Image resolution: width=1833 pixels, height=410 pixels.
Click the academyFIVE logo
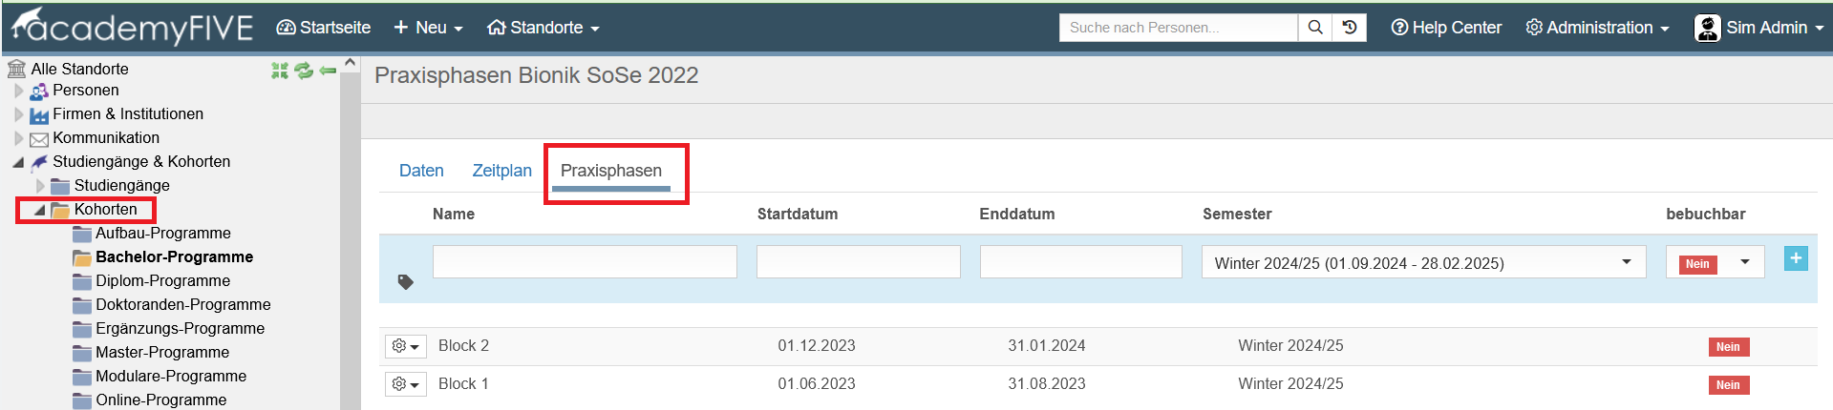coord(133,27)
